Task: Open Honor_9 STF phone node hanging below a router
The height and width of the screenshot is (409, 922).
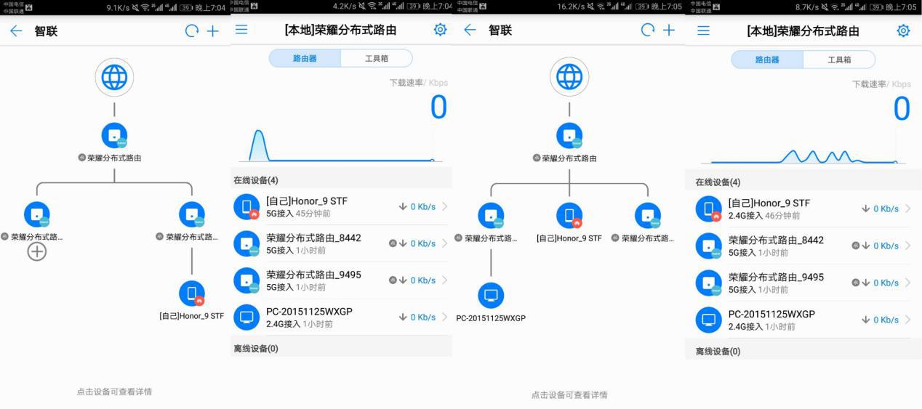Action: pos(192,293)
